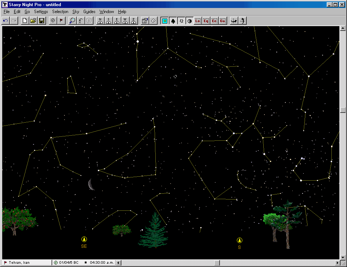Face north with the N direction icon
Image resolution: width=347 pixels, height=267 pixels.
[x=100, y=21]
